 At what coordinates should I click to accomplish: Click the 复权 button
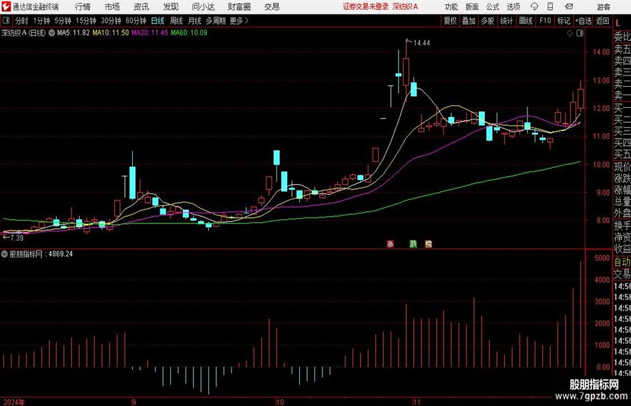[450, 21]
